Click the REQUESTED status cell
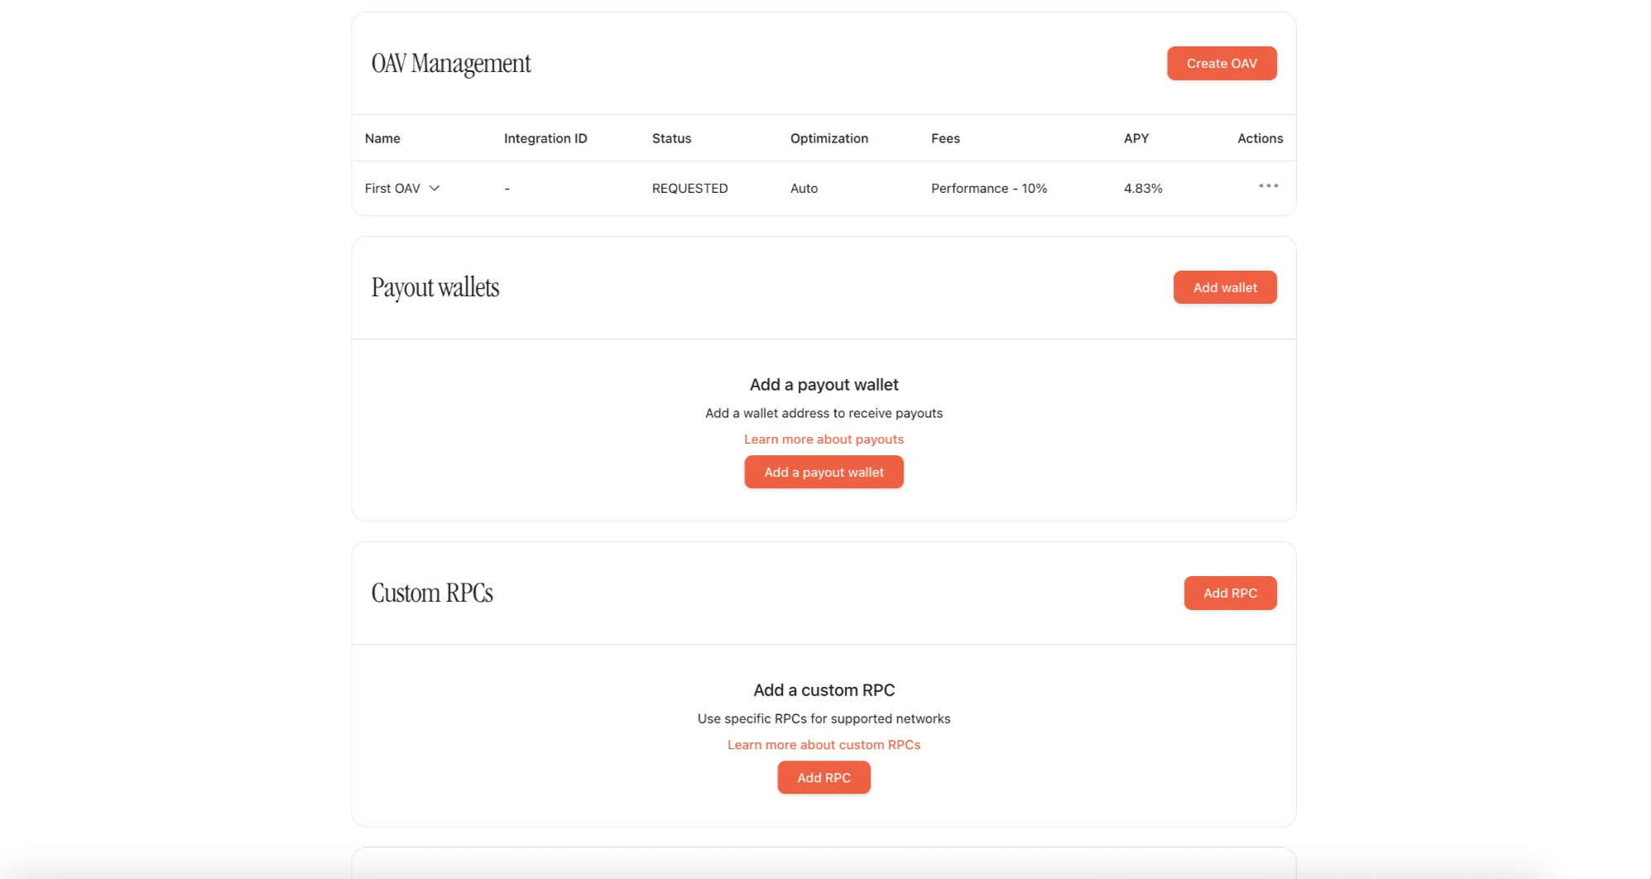This screenshot has width=1651, height=879. coord(689,189)
